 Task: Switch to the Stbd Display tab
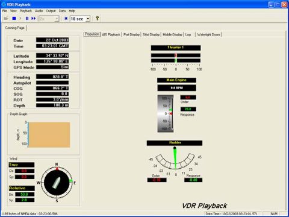tap(151, 34)
